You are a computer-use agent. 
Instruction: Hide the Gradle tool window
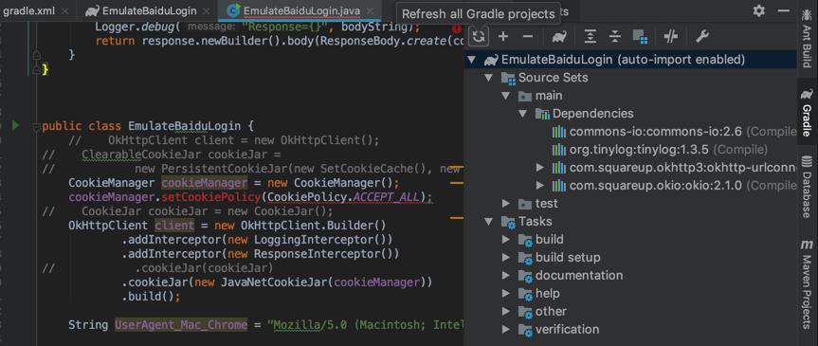point(784,11)
